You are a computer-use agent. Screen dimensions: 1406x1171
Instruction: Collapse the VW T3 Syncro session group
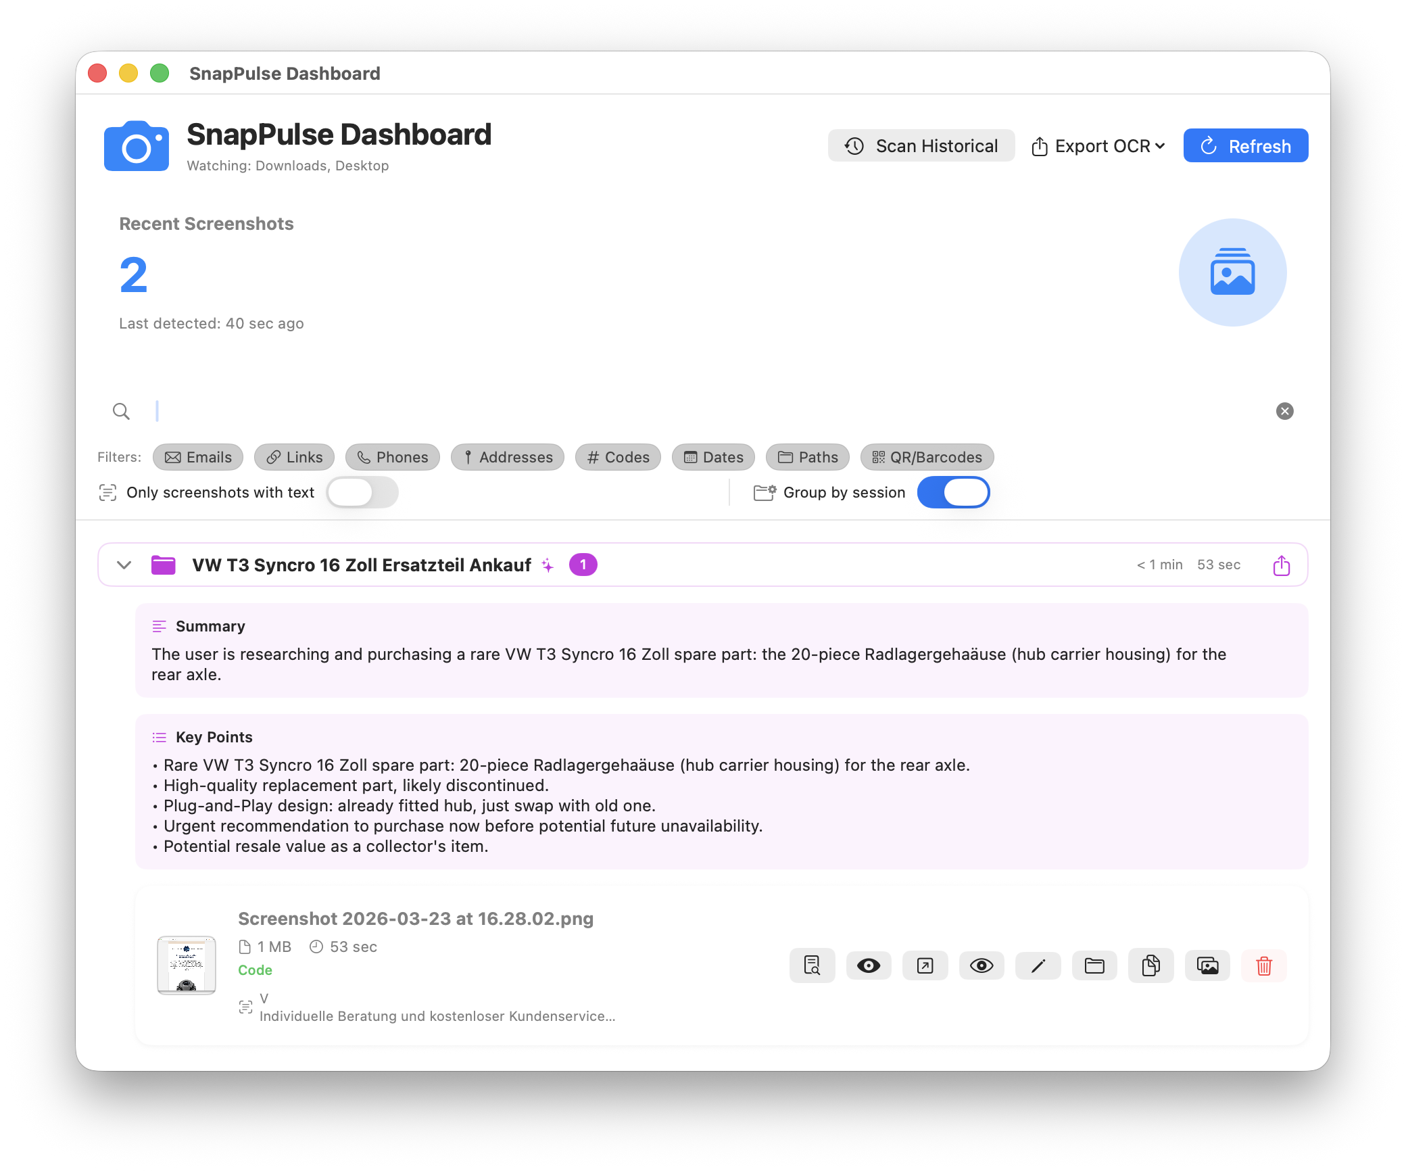[x=124, y=565]
